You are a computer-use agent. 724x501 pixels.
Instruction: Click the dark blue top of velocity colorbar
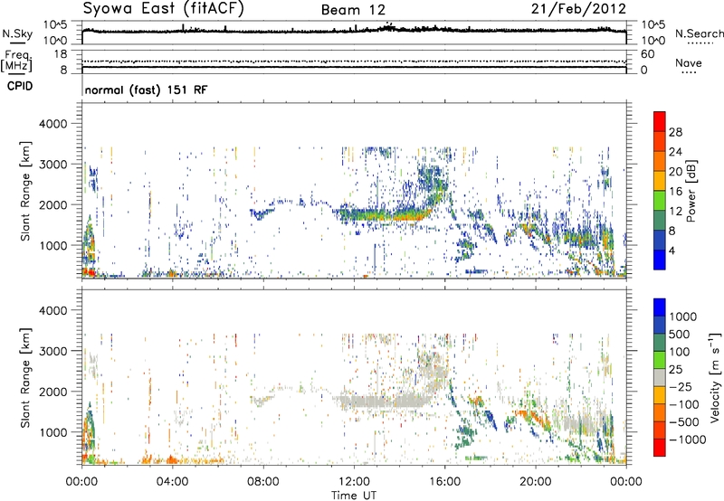(x=660, y=307)
